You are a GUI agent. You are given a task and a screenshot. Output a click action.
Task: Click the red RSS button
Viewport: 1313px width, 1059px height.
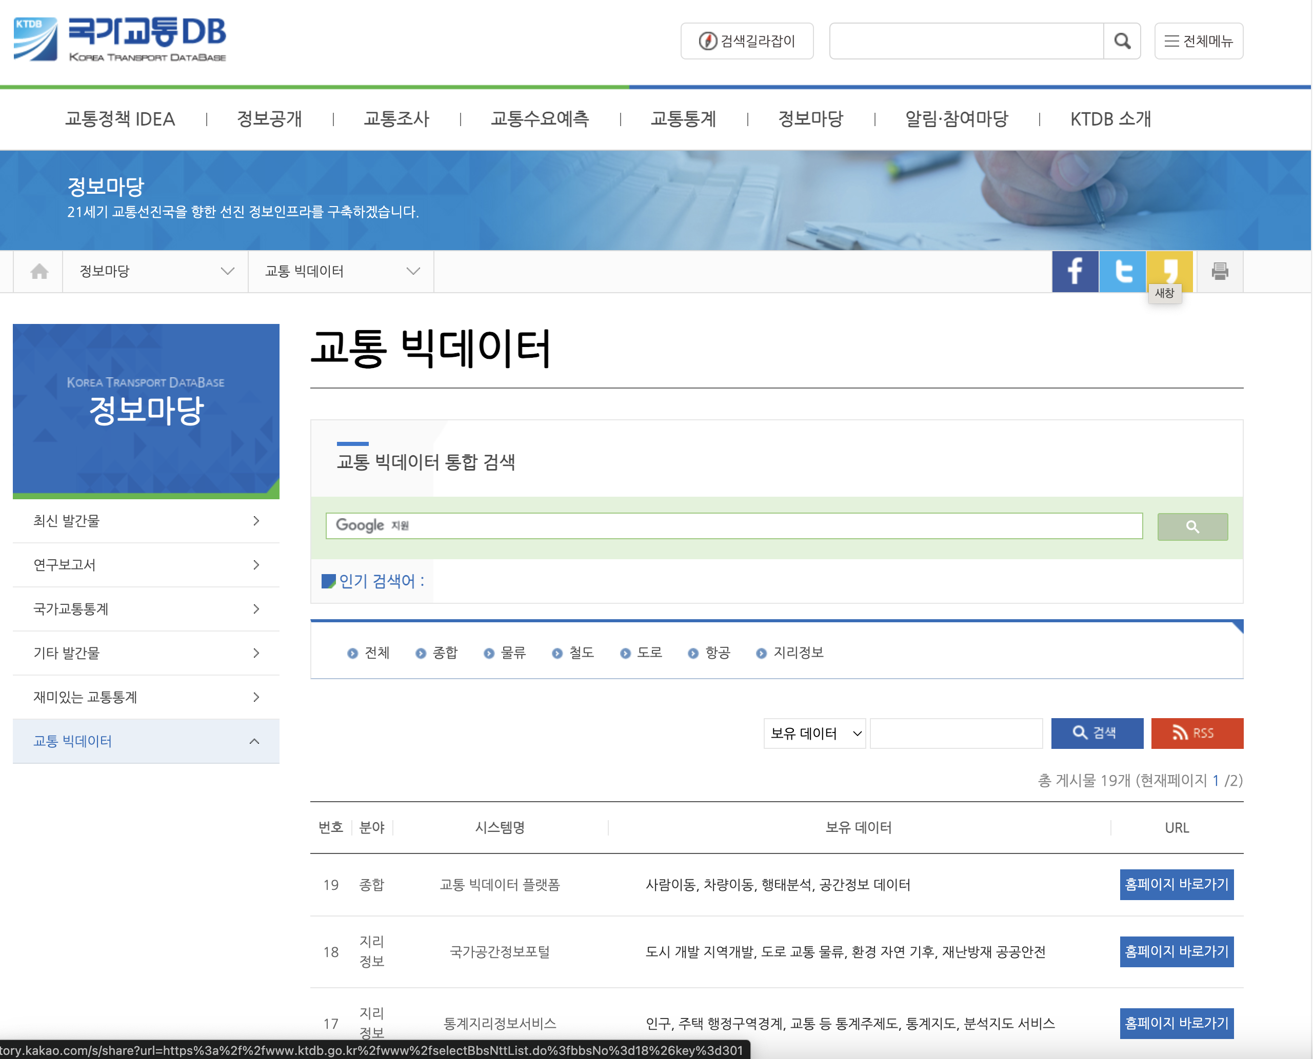(x=1197, y=733)
